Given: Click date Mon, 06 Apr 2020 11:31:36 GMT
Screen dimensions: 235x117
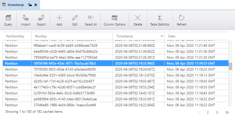Looking at the screenshot, I should pyautogui.click(x=191, y=51).
